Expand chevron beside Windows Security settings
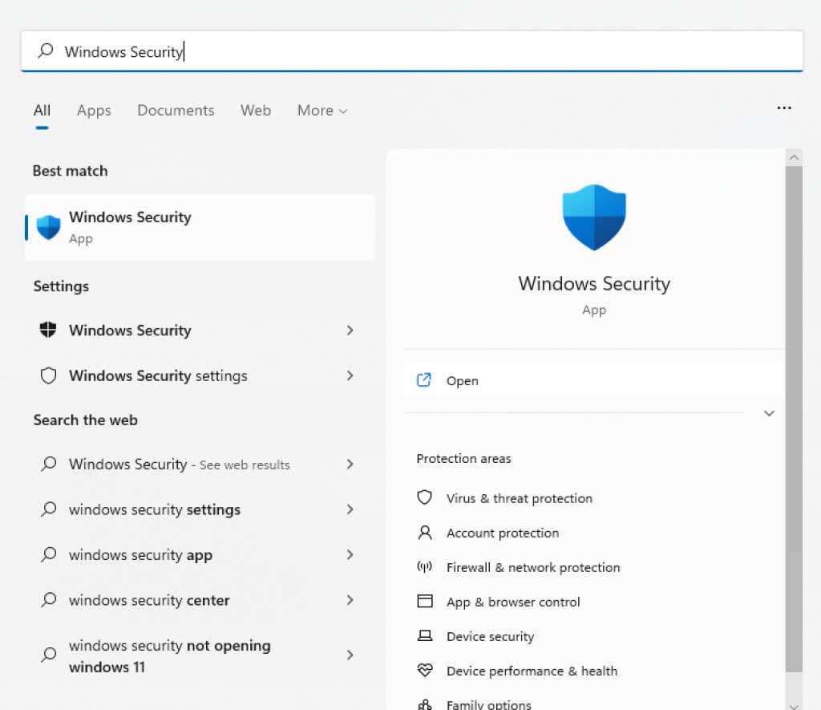 pyautogui.click(x=350, y=375)
